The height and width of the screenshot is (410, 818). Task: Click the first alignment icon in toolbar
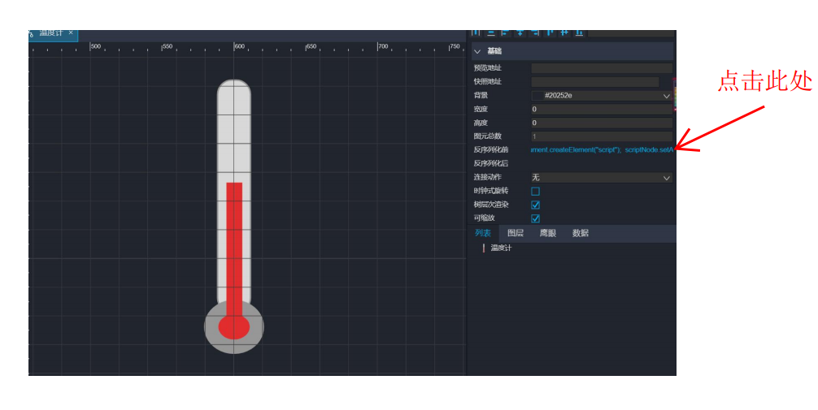[476, 32]
